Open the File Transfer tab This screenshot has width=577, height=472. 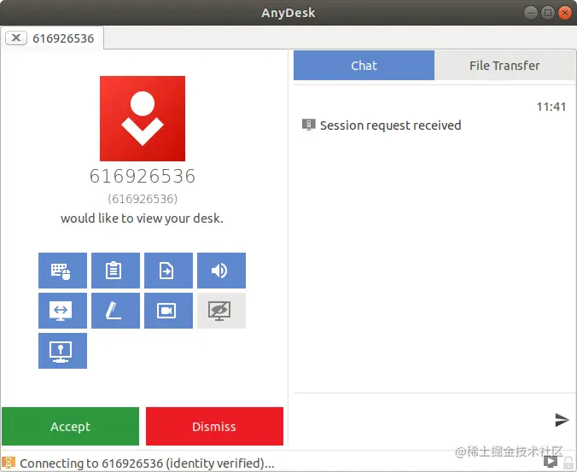[x=504, y=65]
